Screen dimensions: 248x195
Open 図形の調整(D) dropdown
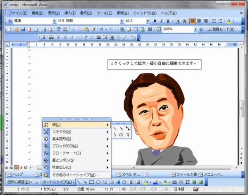click(x=19, y=182)
